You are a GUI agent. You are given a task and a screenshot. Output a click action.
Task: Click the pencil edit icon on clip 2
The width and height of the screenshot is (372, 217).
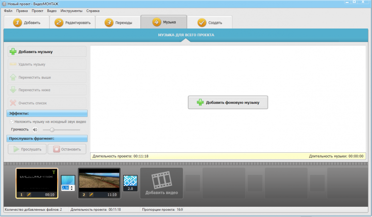pyautogui.click(x=91, y=194)
